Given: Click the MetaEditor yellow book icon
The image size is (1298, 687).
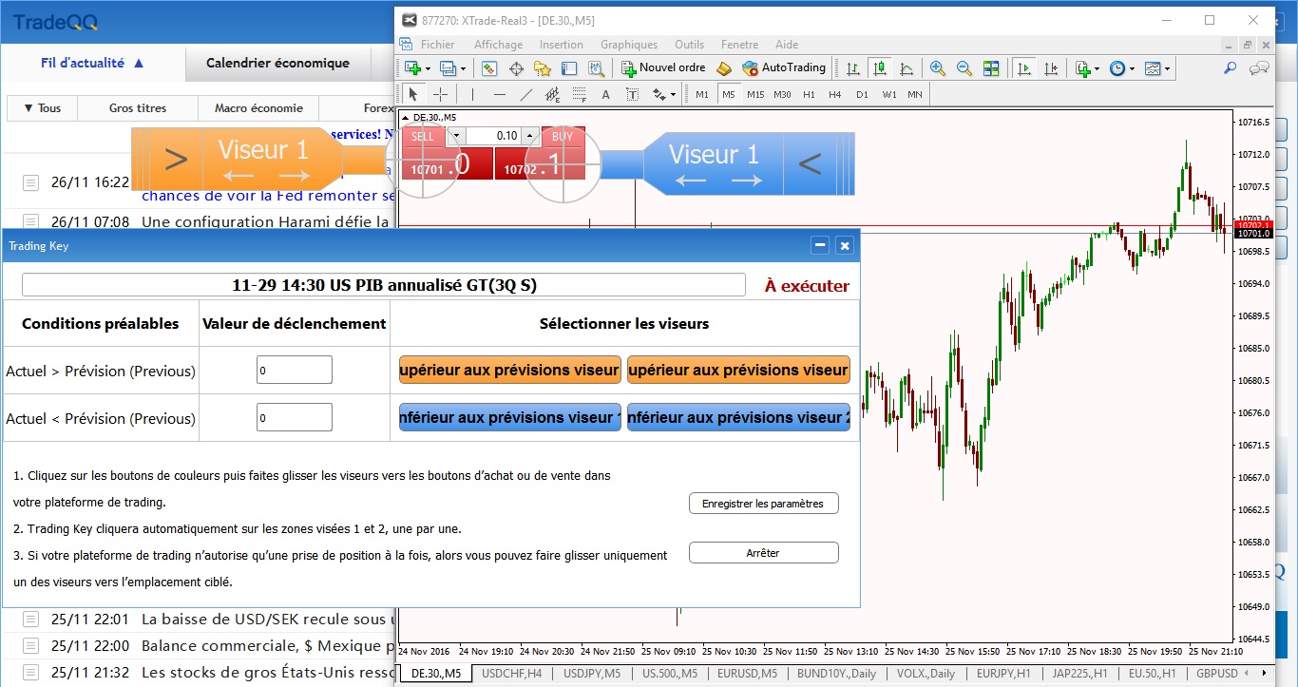Looking at the screenshot, I should [724, 68].
